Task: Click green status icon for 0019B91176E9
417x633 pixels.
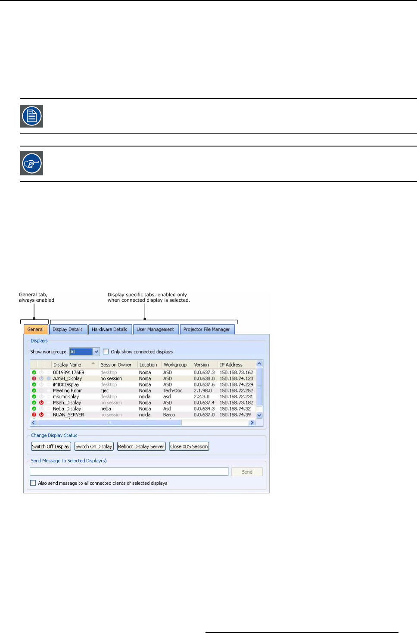Action: [34, 372]
